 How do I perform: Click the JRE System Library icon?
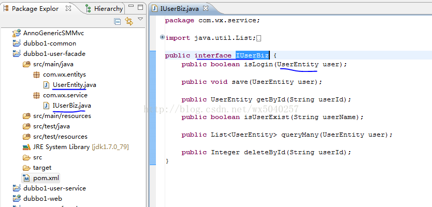[x=26, y=147]
